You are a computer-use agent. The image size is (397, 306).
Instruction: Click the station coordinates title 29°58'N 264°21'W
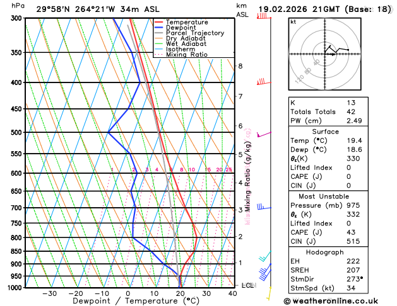coord(76,9)
